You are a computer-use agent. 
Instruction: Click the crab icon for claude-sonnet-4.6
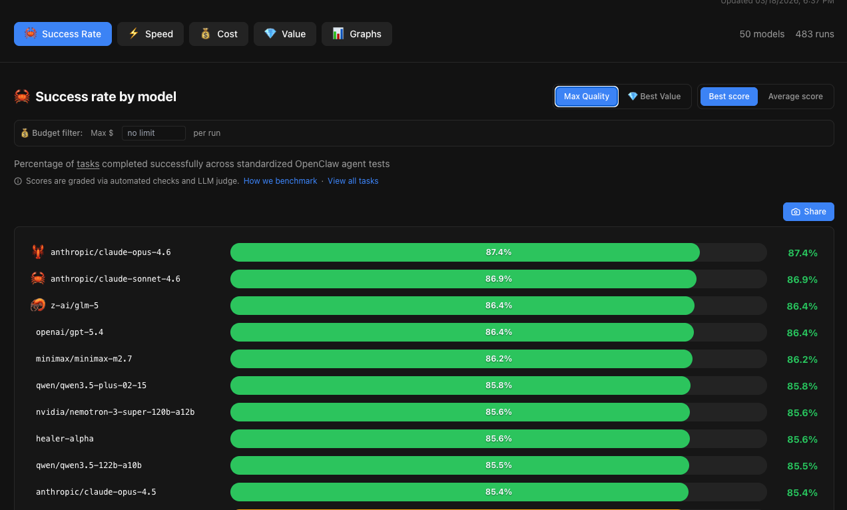38,278
